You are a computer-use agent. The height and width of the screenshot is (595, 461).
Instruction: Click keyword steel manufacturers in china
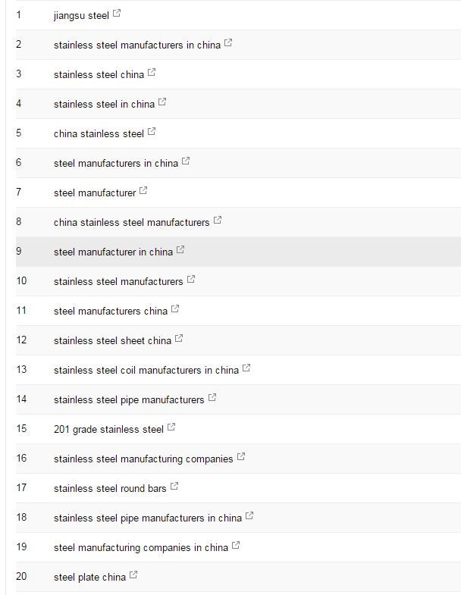pyautogui.click(x=116, y=164)
